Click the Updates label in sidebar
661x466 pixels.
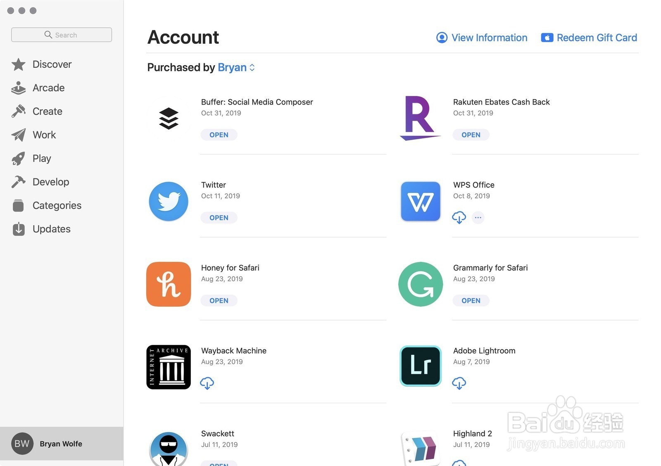[52, 229]
